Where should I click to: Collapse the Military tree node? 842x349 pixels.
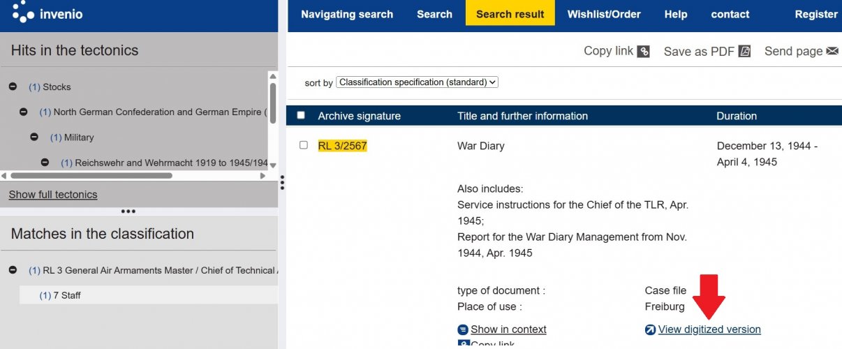34,138
